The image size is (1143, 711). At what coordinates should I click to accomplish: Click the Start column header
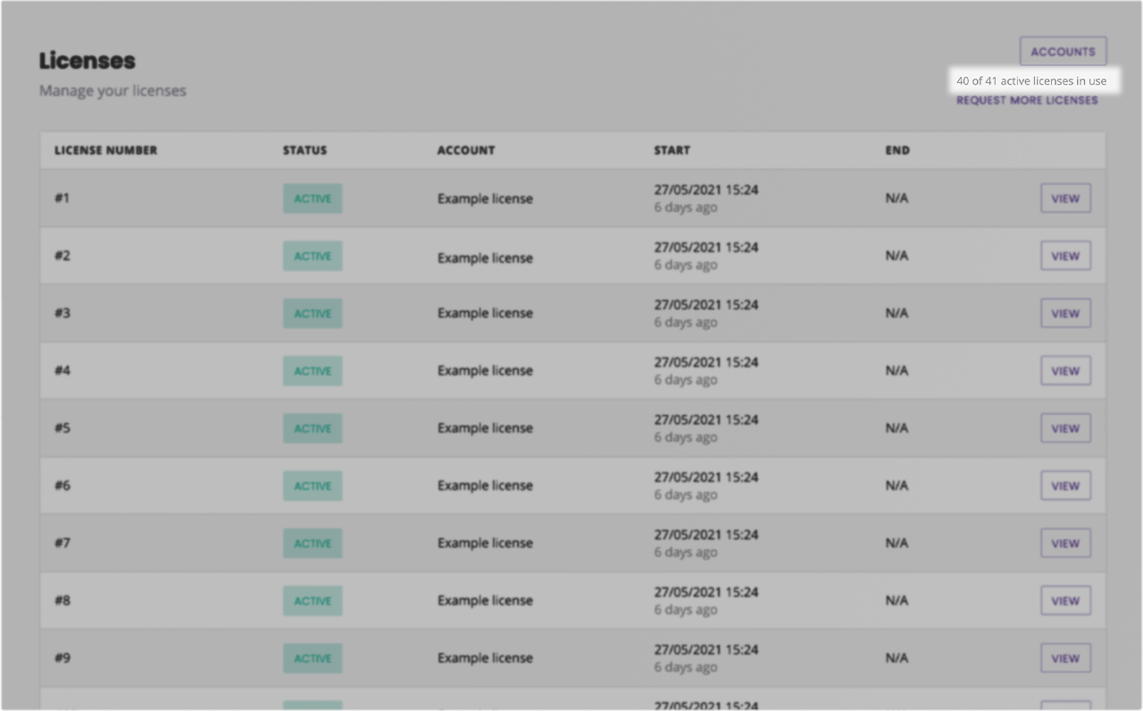[x=672, y=151]
